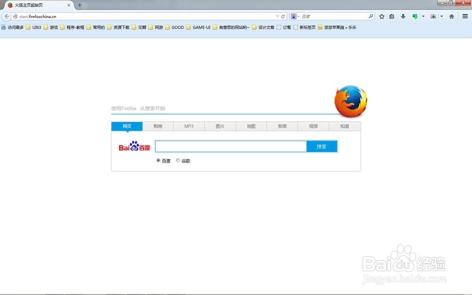Viewport: 472px width, 295px height.
Task: Select the 谷歌 radio button
Action: tap(178, 160)
